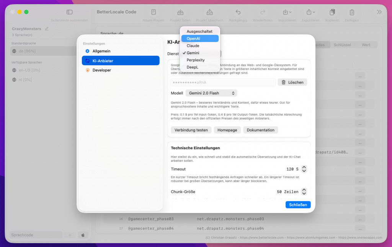
Task: Click the Einfügen clipboard icon
Action: [x=352, y=12]
